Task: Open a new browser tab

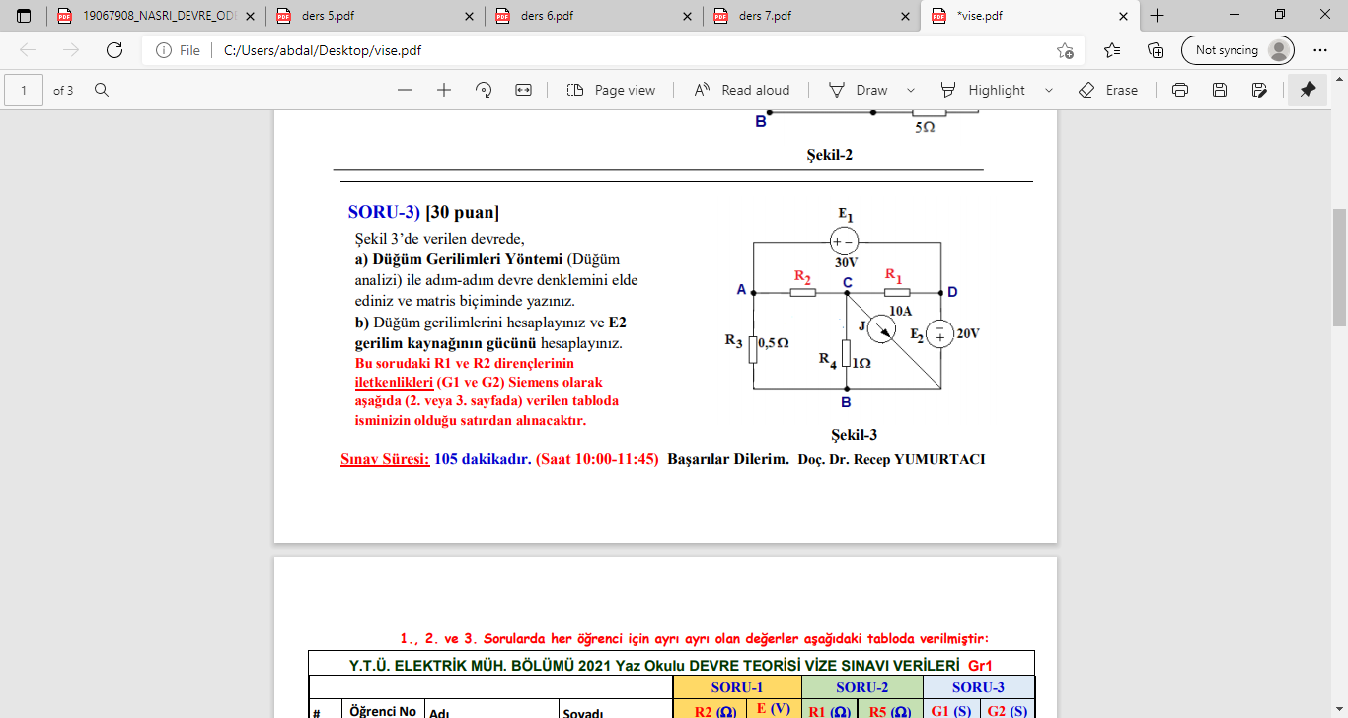Action: click(1156, 16)
